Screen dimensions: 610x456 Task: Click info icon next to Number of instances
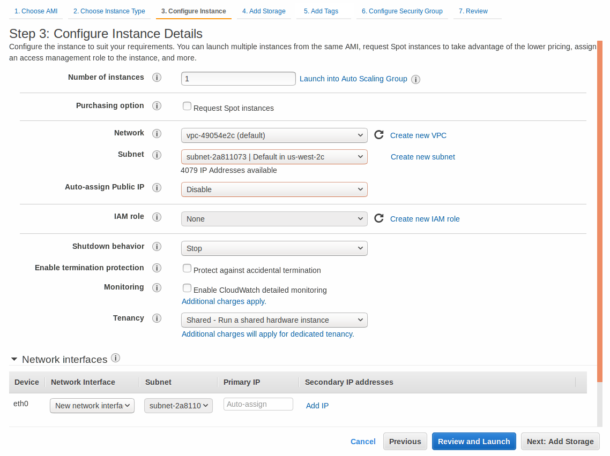pyautogui.click(x=157, y=78)
